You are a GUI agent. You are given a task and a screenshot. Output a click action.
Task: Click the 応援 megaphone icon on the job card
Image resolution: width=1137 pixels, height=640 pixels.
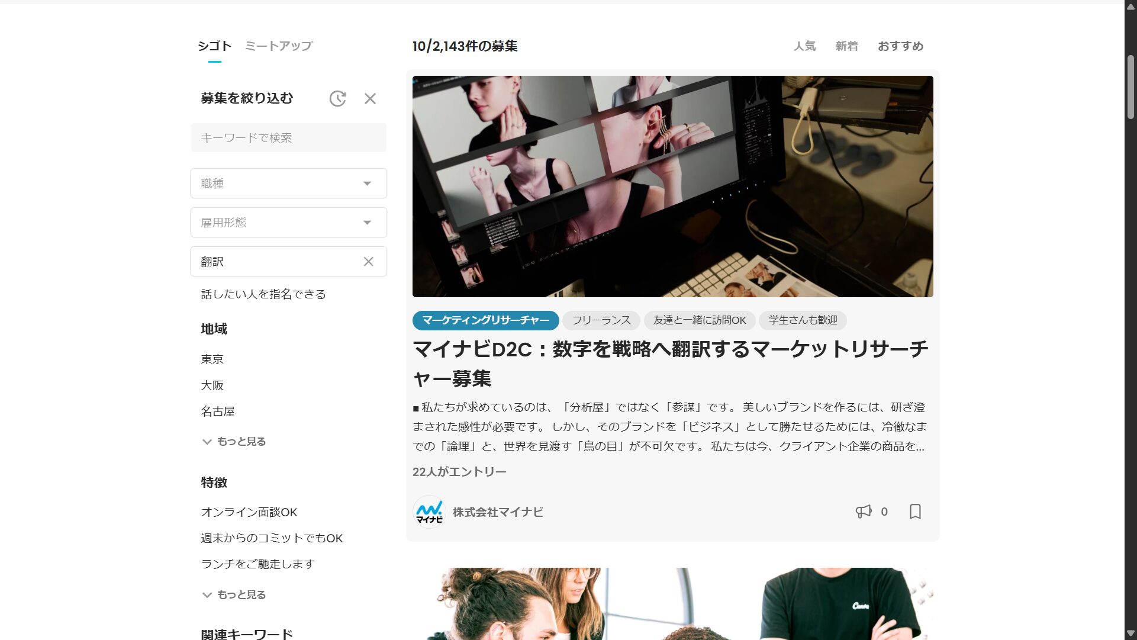tap(862, 512)
